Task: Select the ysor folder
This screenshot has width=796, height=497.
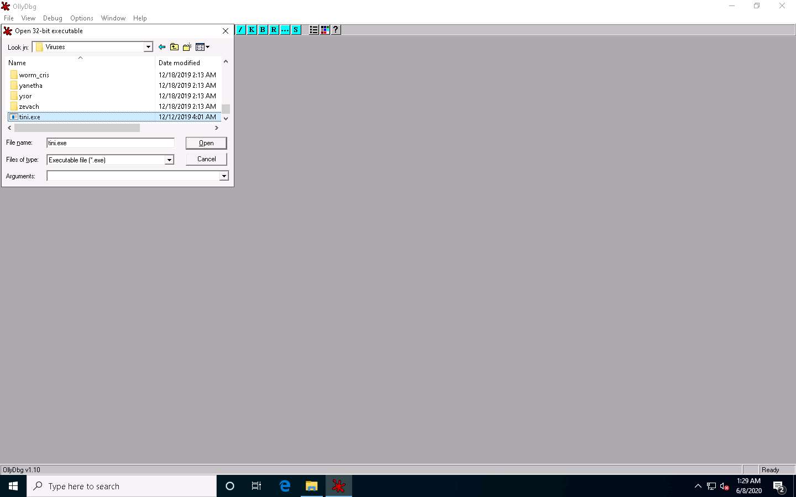Action: pos(25,96)
